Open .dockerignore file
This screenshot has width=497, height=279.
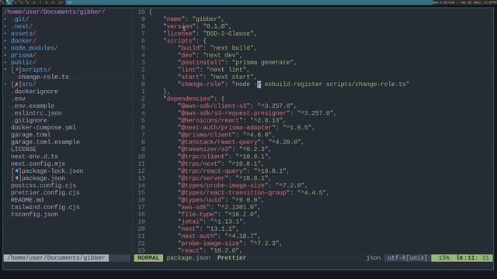[x=34, y=91]
